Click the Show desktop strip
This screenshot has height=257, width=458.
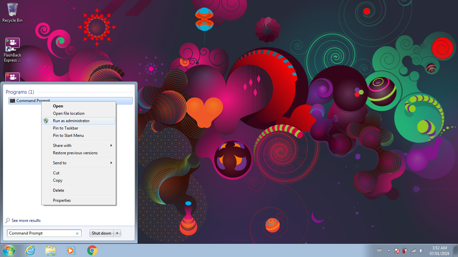(x=456, y=250)
